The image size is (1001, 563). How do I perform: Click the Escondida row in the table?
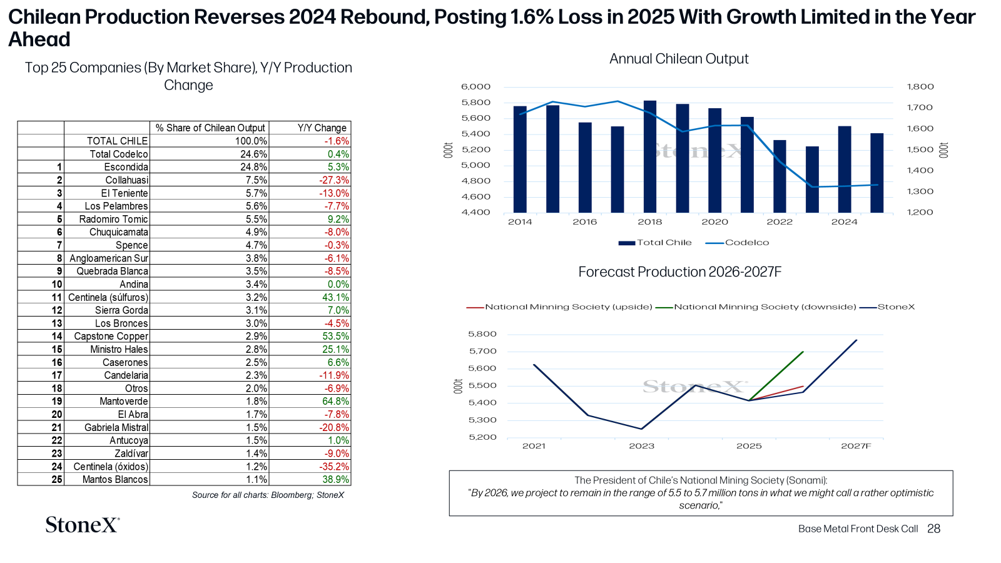pos(184,167)
